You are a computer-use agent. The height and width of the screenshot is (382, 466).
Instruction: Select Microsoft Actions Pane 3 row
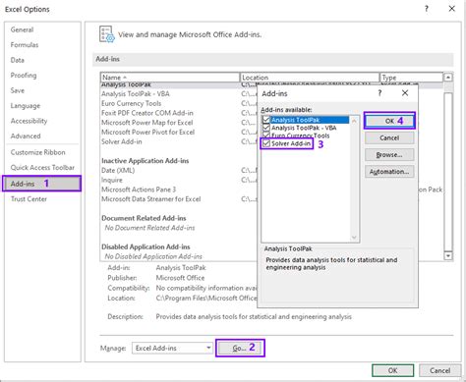pos(179,190)
